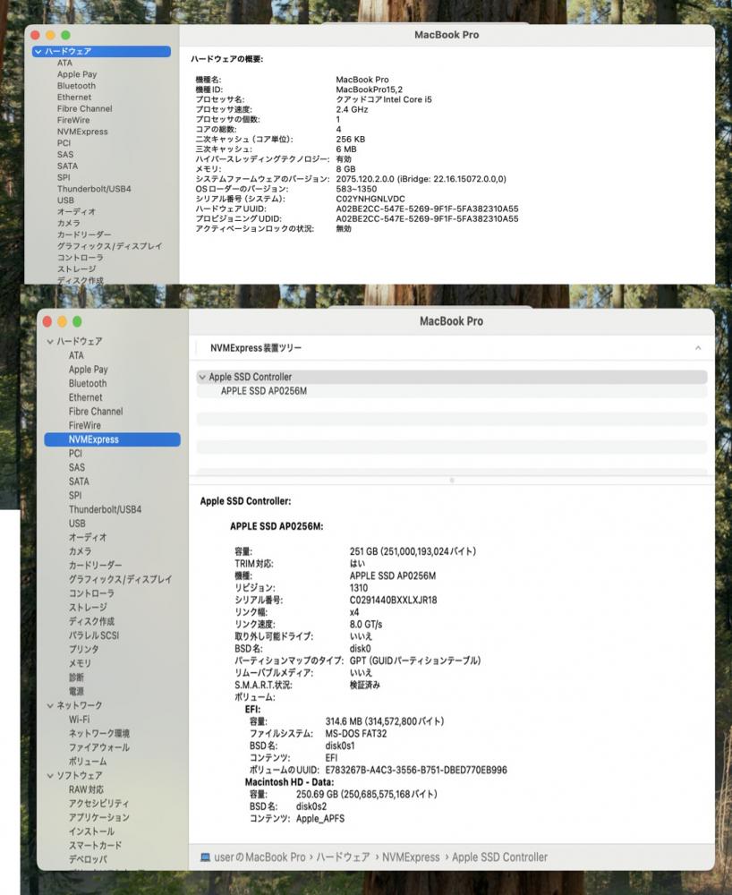732x895 pixels.
Task: Open Apple Pay in the NVMExpress window sidebar
Action: [88, 370]
